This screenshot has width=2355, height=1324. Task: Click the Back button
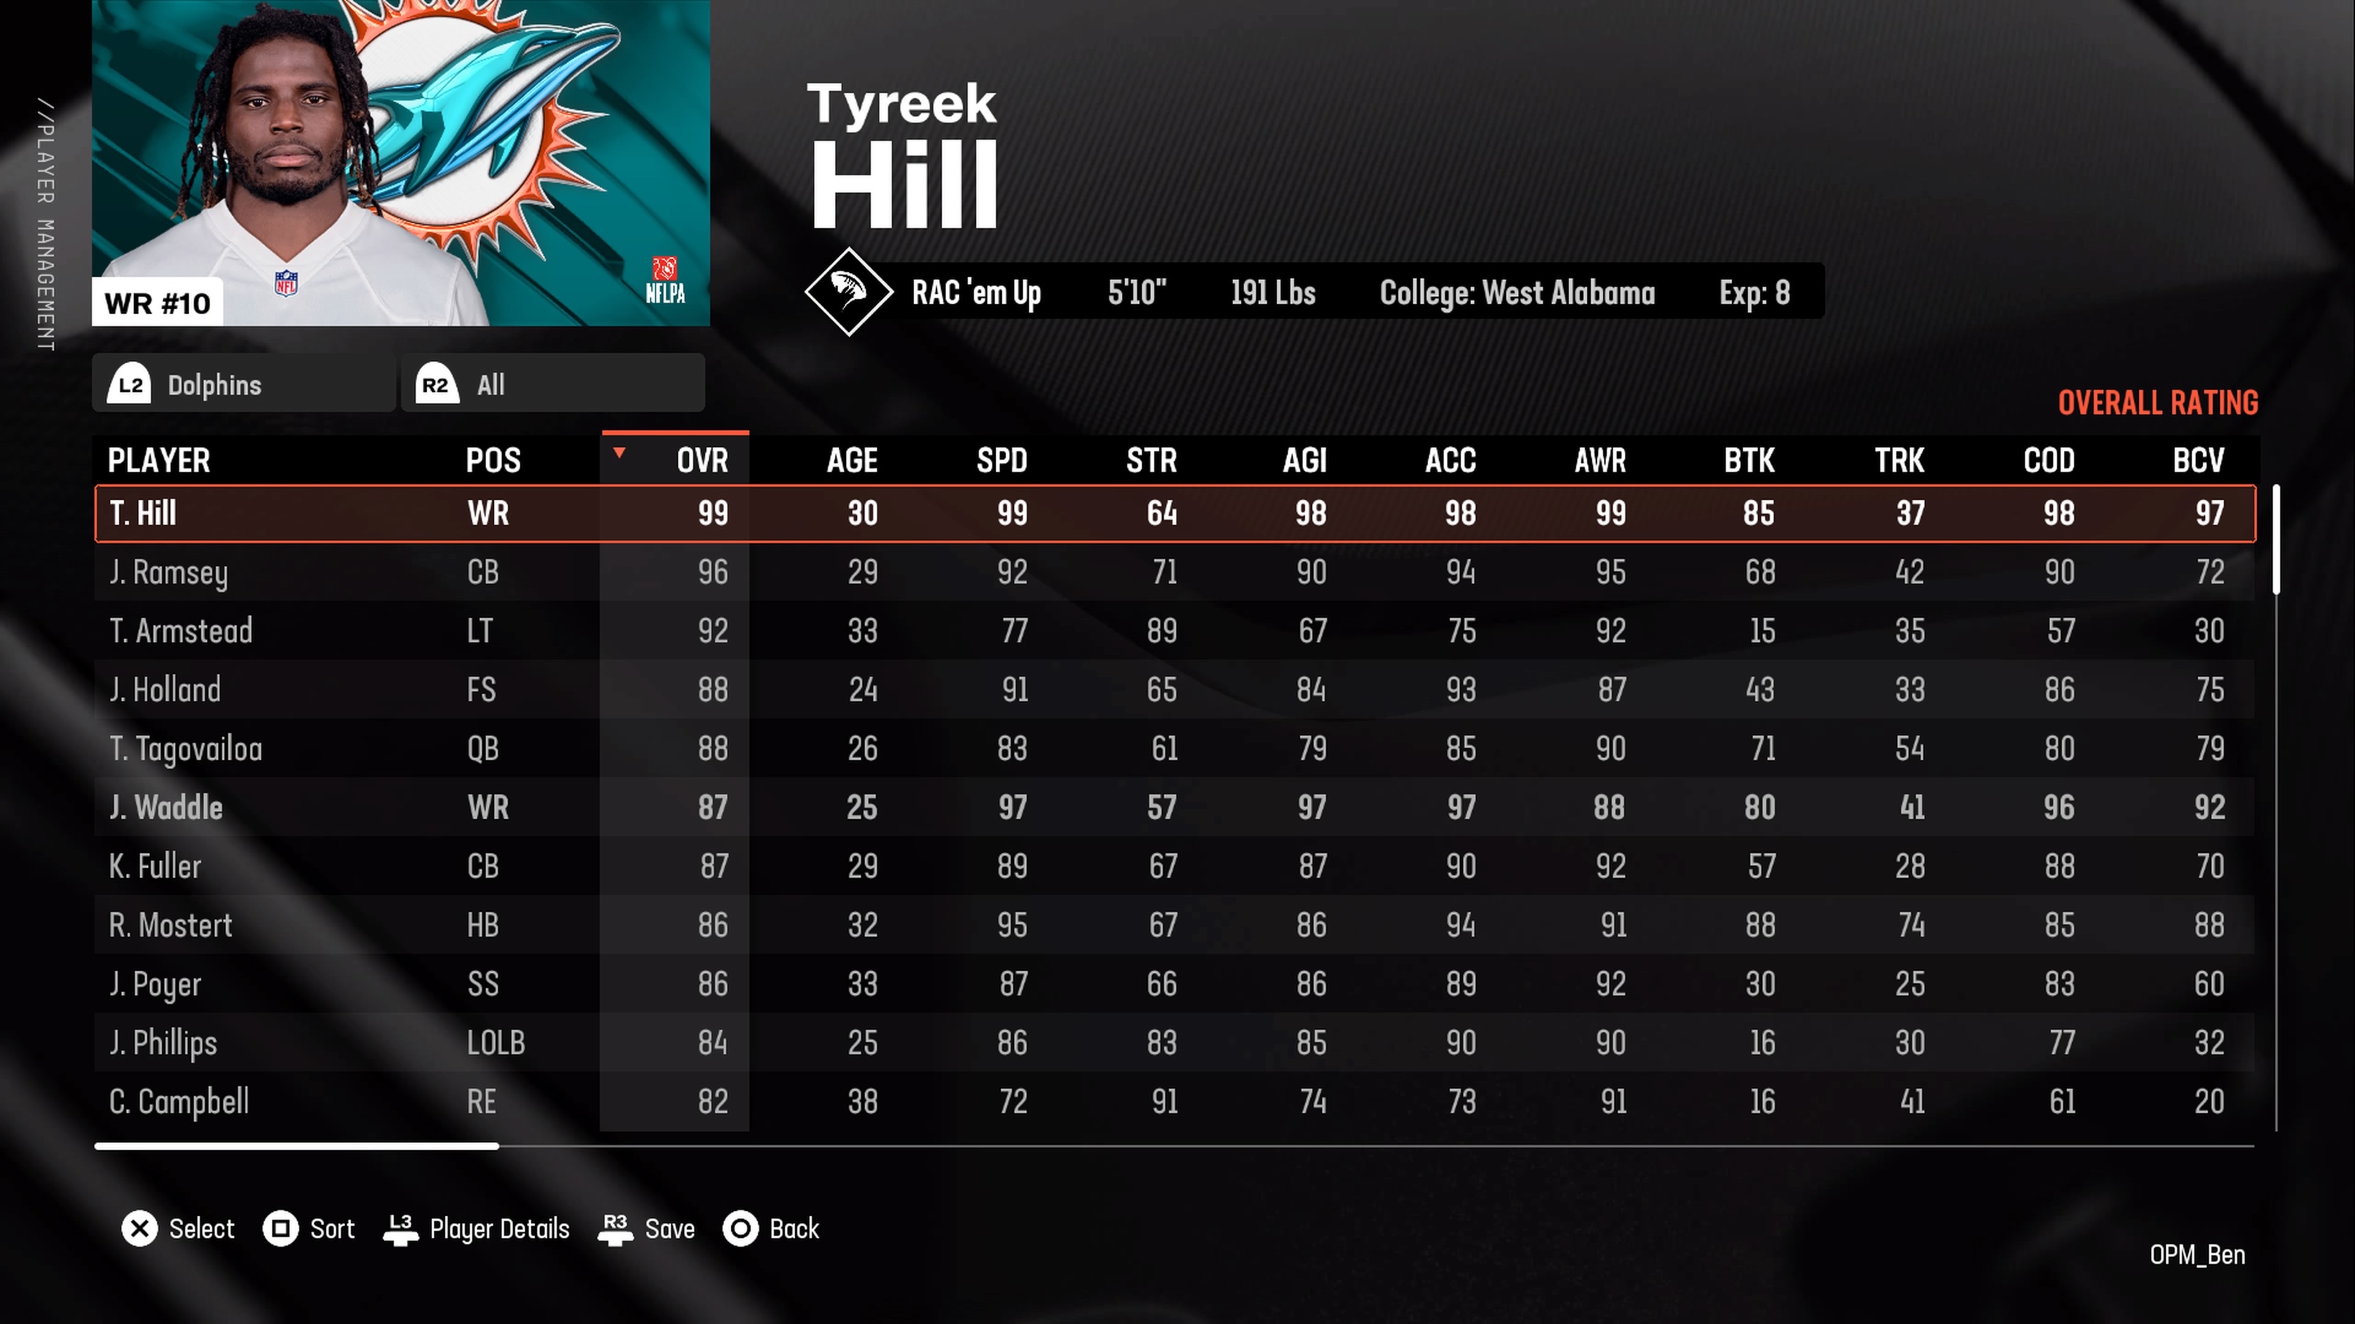[x=792, y=1228]
